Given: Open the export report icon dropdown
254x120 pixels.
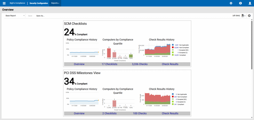Looking at the screenshot, I should point(243,16).
